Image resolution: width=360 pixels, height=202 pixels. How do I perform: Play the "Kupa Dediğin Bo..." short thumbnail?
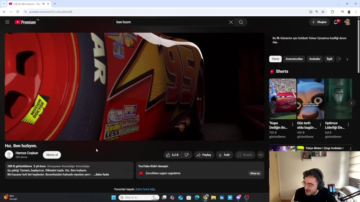tap(283, 99)
